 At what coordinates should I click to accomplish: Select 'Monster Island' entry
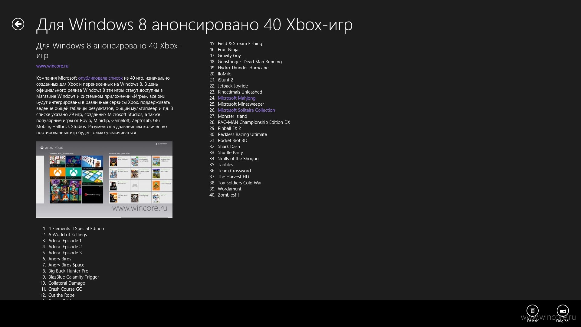232,116
